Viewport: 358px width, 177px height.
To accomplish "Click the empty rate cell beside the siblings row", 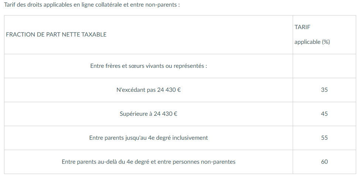I will click(x=324, y=66).
